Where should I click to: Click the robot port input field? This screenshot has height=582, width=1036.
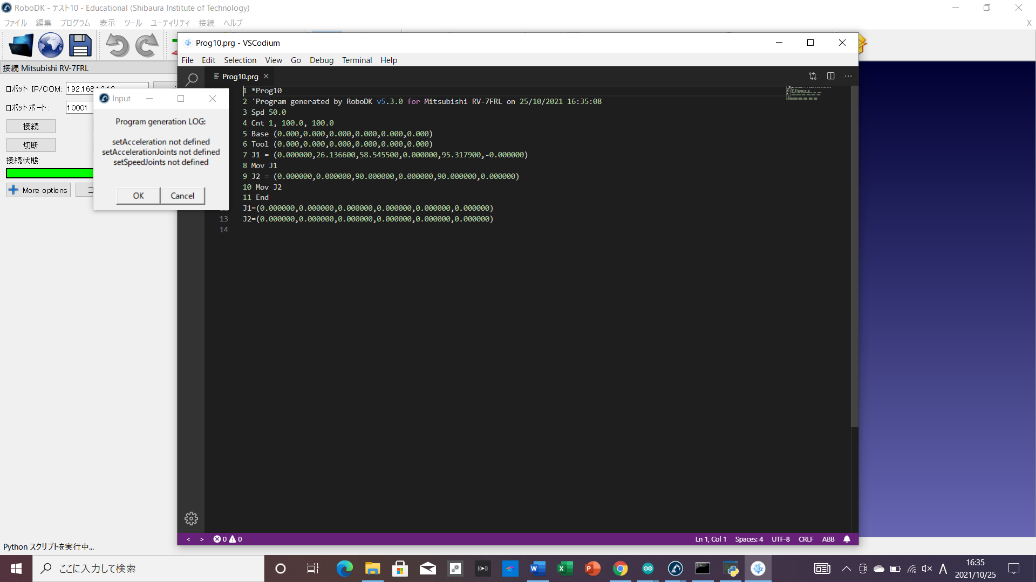[79, 108]
